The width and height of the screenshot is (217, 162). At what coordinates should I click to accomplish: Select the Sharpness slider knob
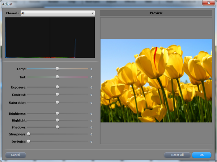pos(28,134)
